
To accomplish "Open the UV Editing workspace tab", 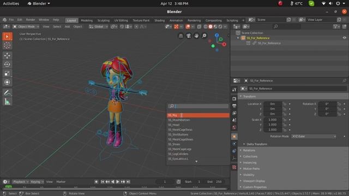I will point(121,20).
